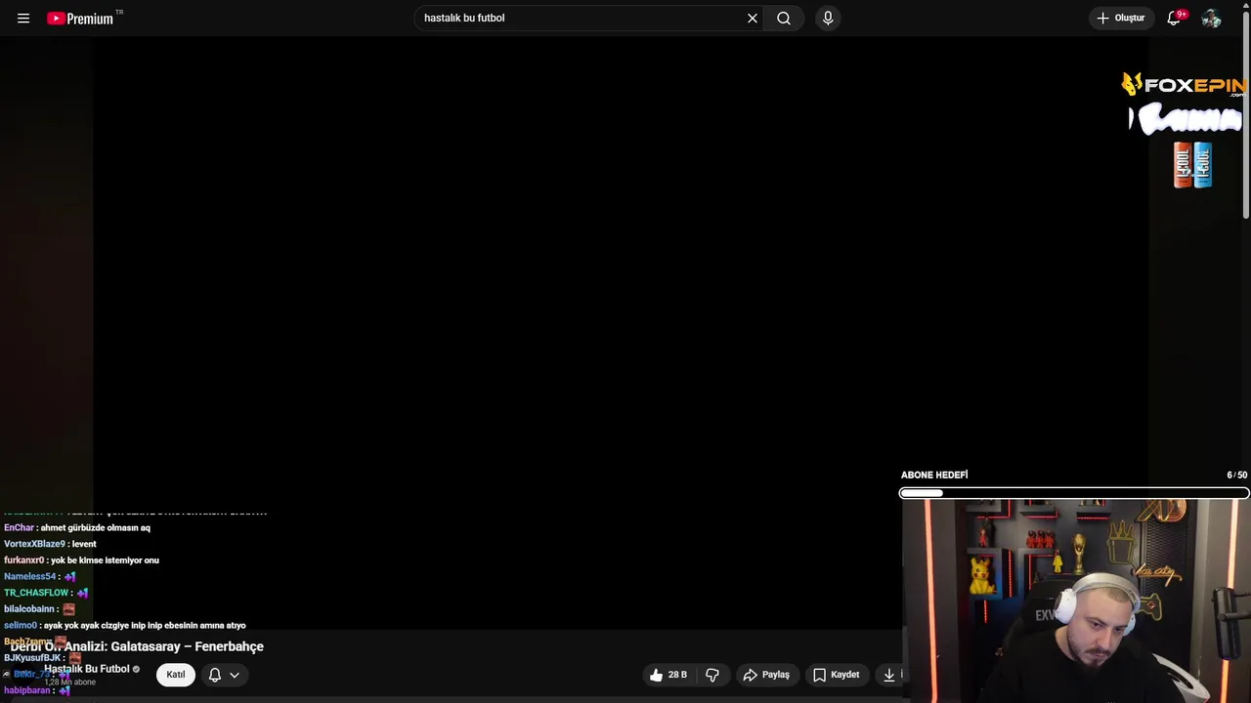Click the "6 / 50" goal counter

pyautogui.click(x=1236, y=476)
